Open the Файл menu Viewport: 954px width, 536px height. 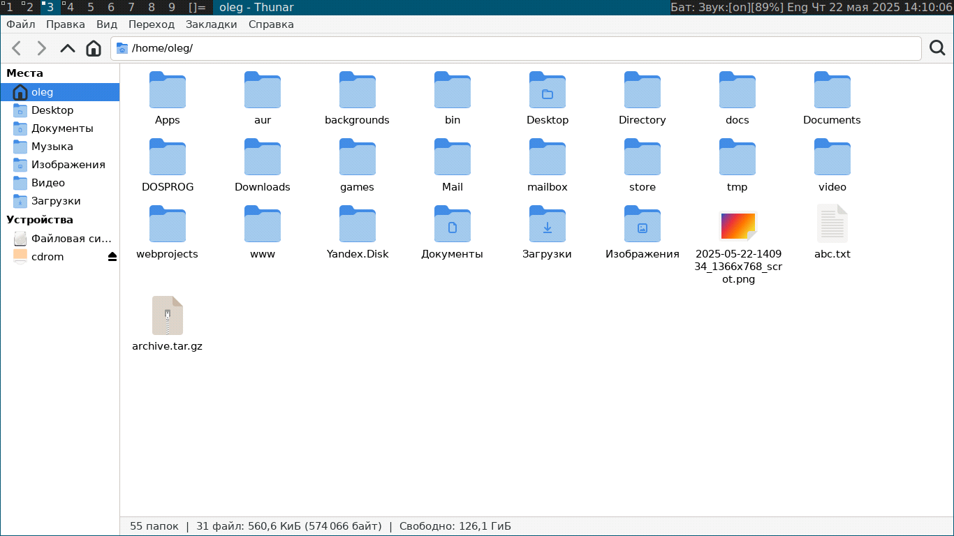coord(21,24)
